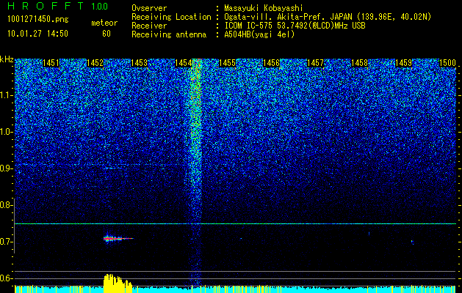This screenshot has height=293, width=462.
Task: Click the HROFFT 1.0.0 title
Action: (x=58, y=6)
